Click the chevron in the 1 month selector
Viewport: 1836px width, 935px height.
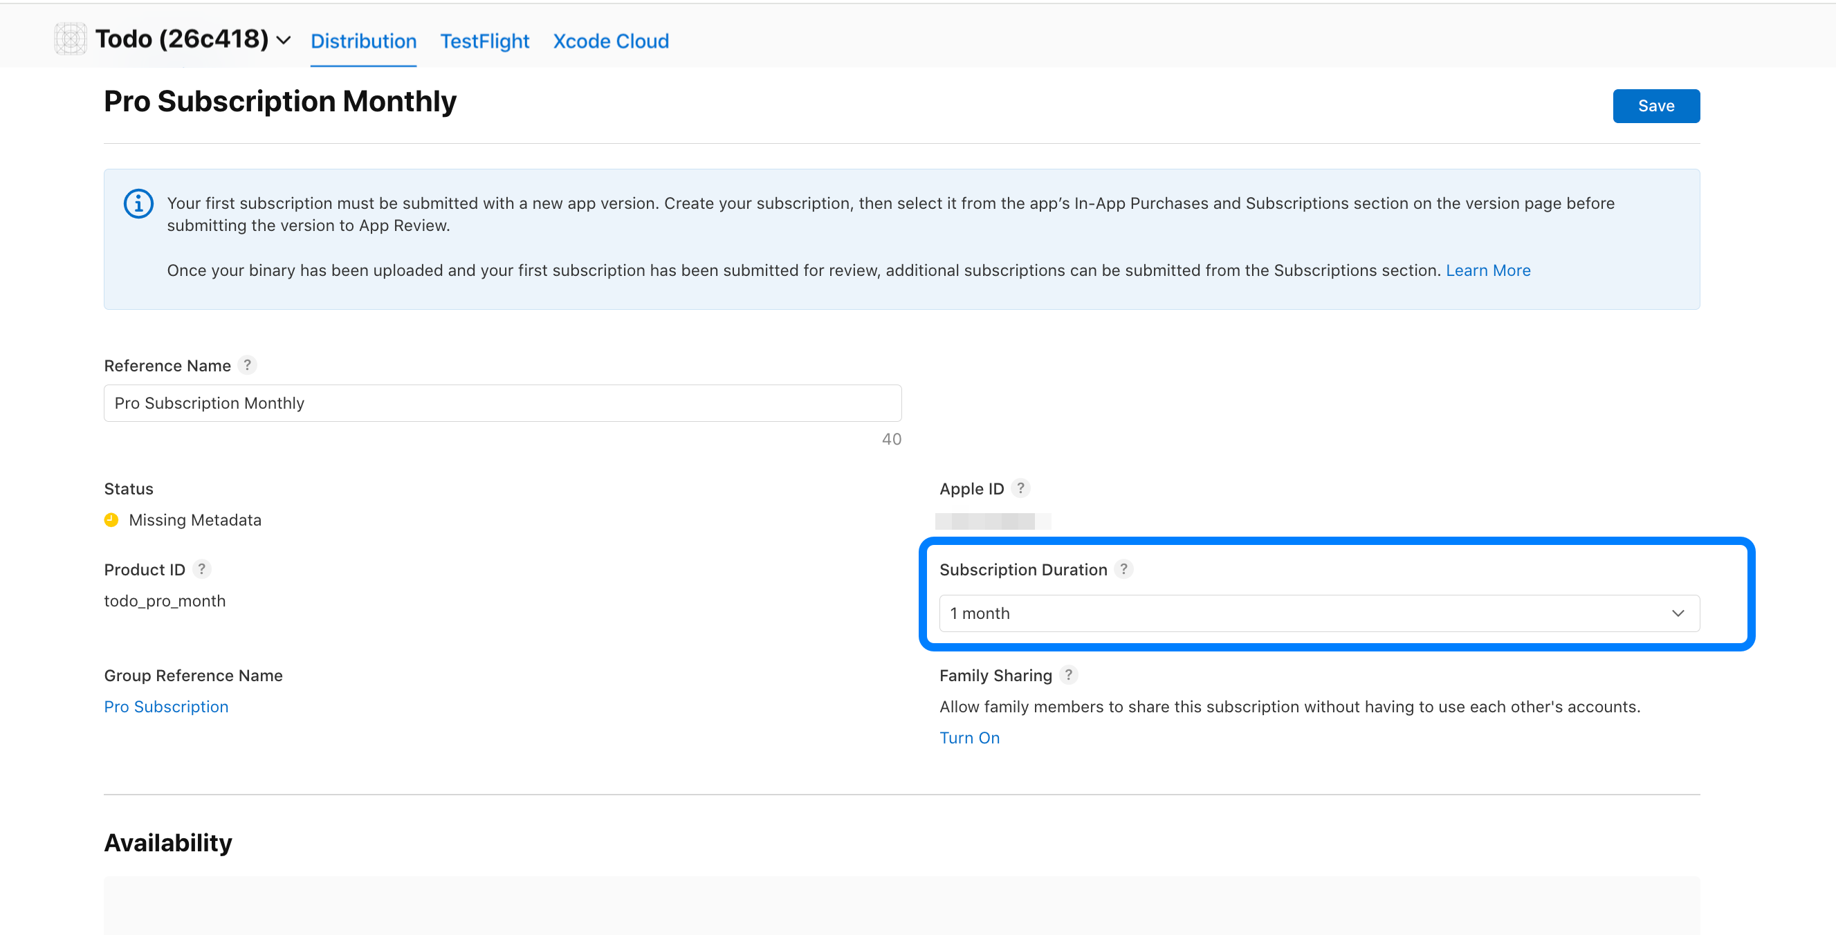tap(1678, 613)
